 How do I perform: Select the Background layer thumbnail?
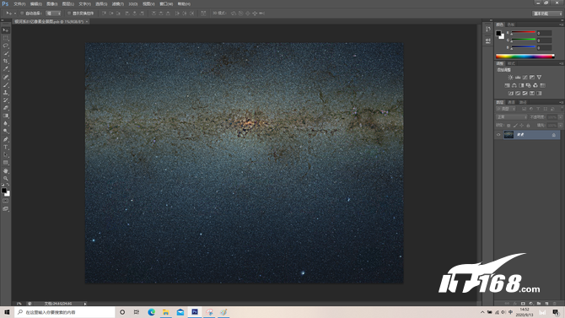click(508, 135)
